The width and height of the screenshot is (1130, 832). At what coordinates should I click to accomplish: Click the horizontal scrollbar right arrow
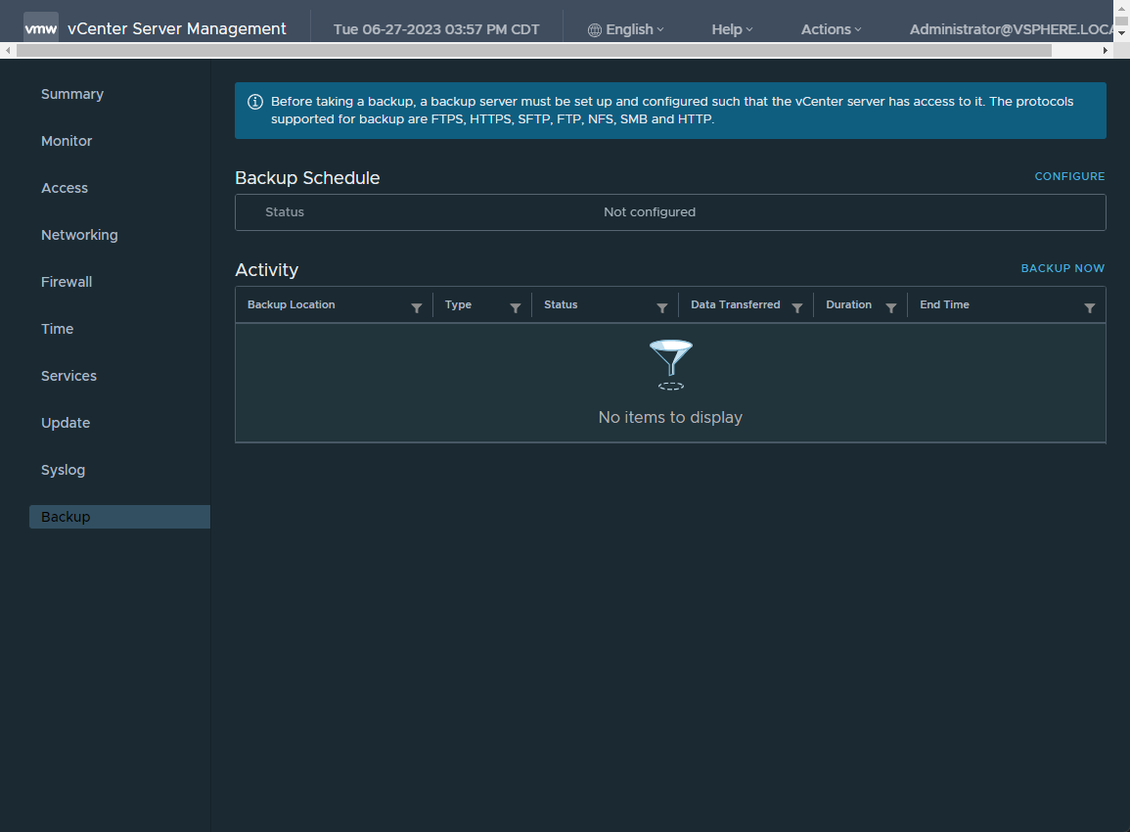(x=1106, y=51)
